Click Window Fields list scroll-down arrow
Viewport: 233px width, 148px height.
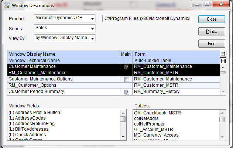point(123,137)
